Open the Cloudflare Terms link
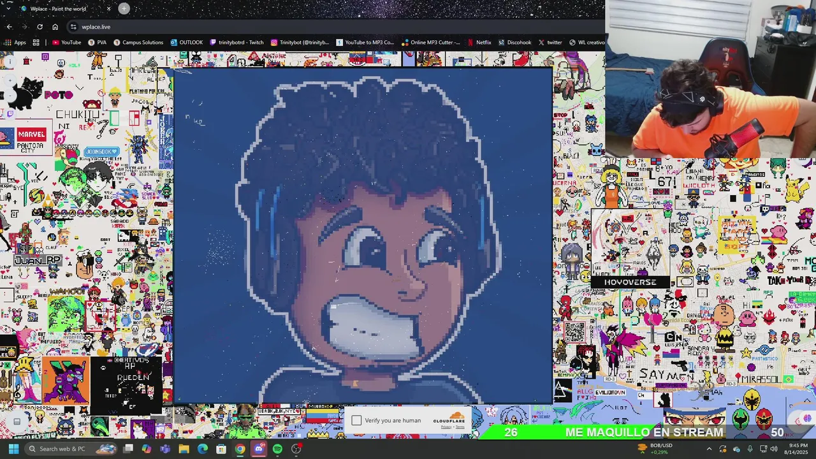Screen dimensions: 816x459 pyautogui.click(x=460, y=427)
